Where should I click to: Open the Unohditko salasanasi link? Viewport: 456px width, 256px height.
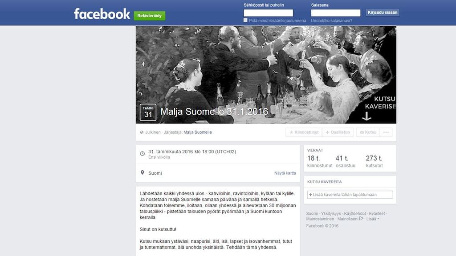coord(331,20)
